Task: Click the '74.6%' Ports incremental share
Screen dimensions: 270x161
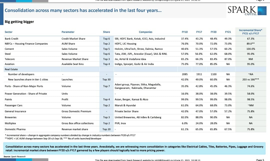Action: [250, 86]
